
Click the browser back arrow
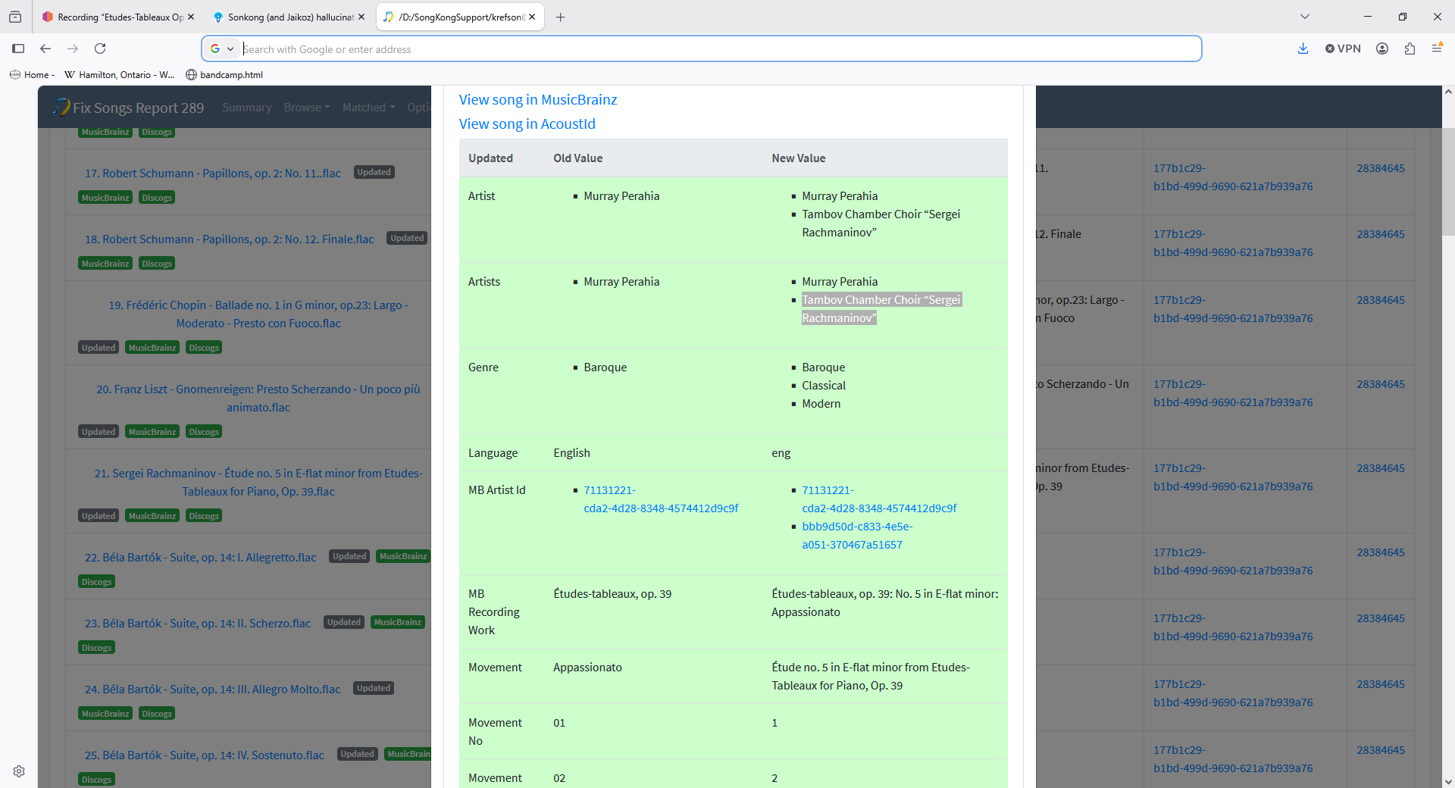[45, 48]
